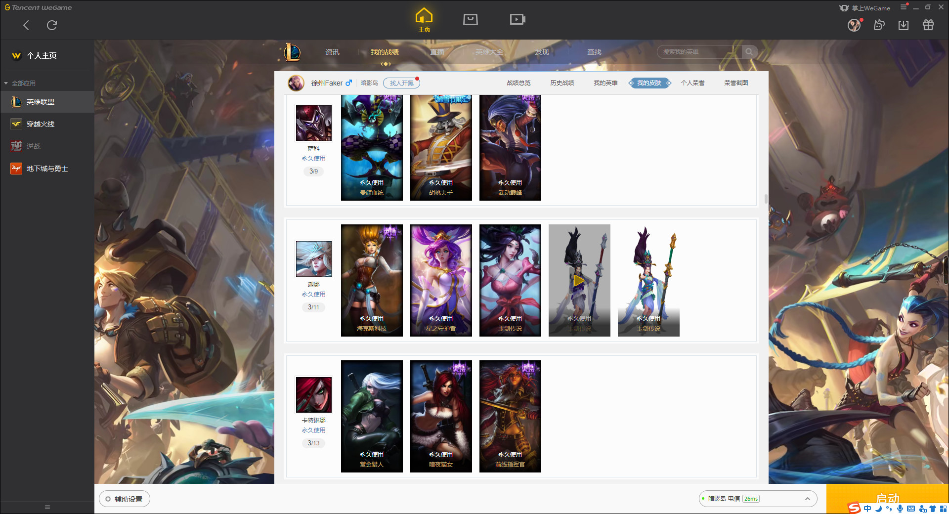The width and height of the screenshot is (949, 514).
Task: Click the 迦娜 champion portrait
Action: coord(314,259)
